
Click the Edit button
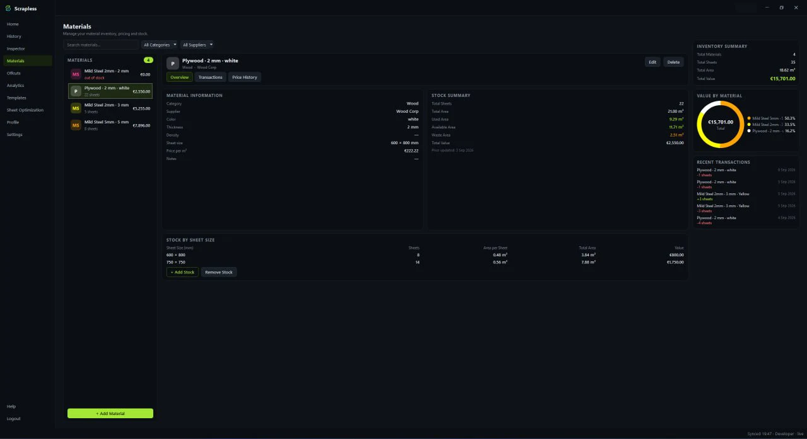(653, 62)
